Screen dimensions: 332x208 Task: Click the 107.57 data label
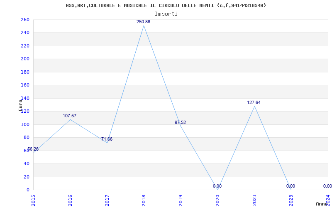[x=69, y=116]
